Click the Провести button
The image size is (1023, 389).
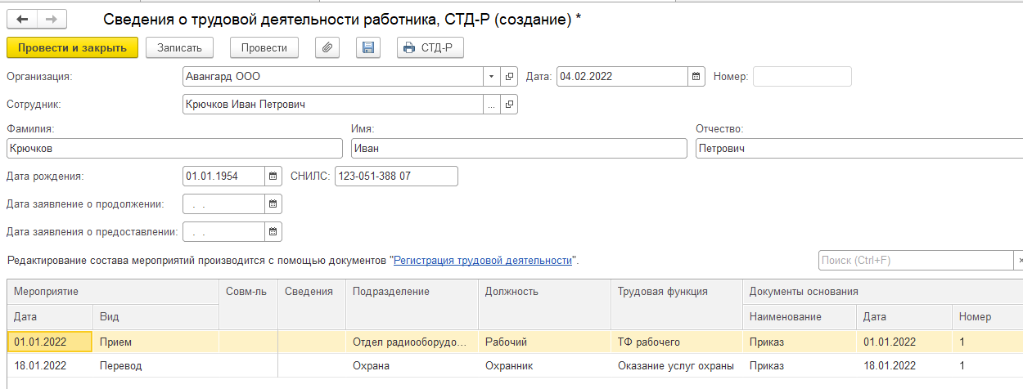click(x=264, y=48)
